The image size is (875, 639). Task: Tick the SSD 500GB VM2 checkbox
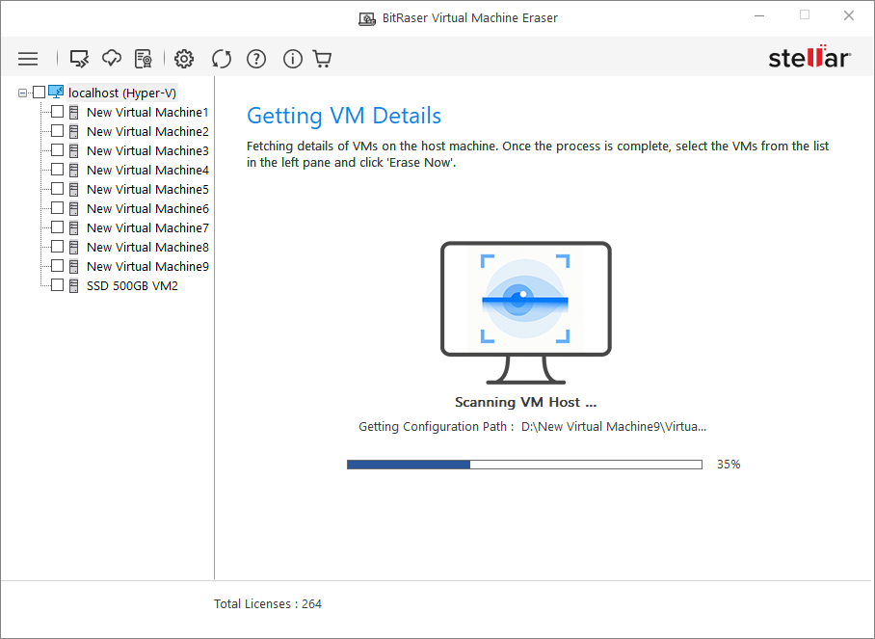[58, 284]
